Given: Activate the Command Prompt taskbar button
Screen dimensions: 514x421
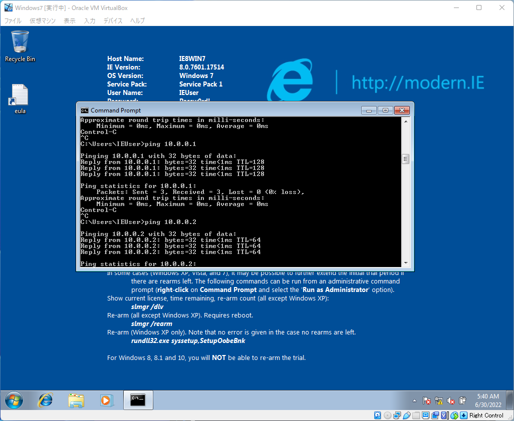Looking at the screenshot, I should click(138, 400).
